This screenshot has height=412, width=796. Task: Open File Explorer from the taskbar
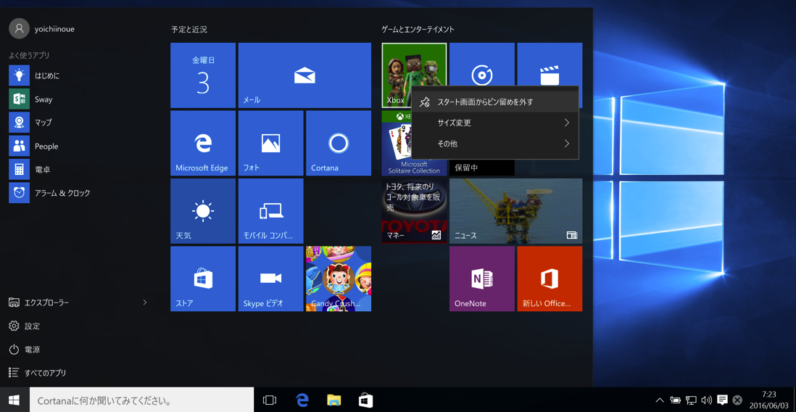click(x=333, y=400)
